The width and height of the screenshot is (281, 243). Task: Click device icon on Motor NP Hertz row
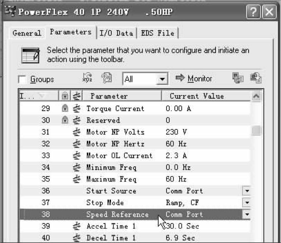[77, 144]
